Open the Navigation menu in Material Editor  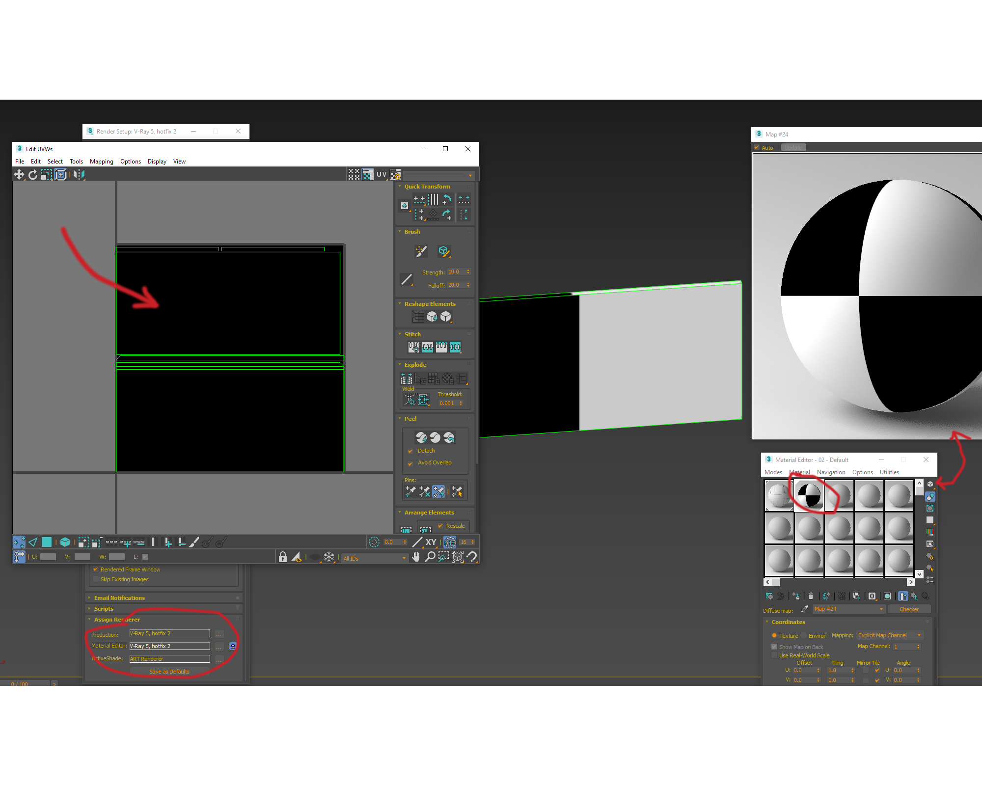[x=831, y=472]
